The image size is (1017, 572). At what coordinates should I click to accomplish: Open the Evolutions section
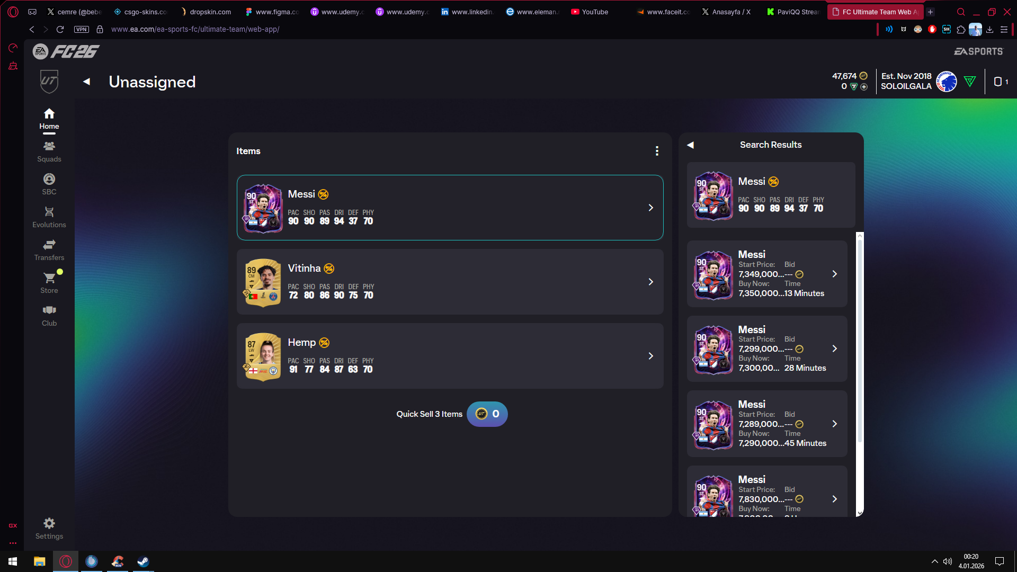point(49,217)
